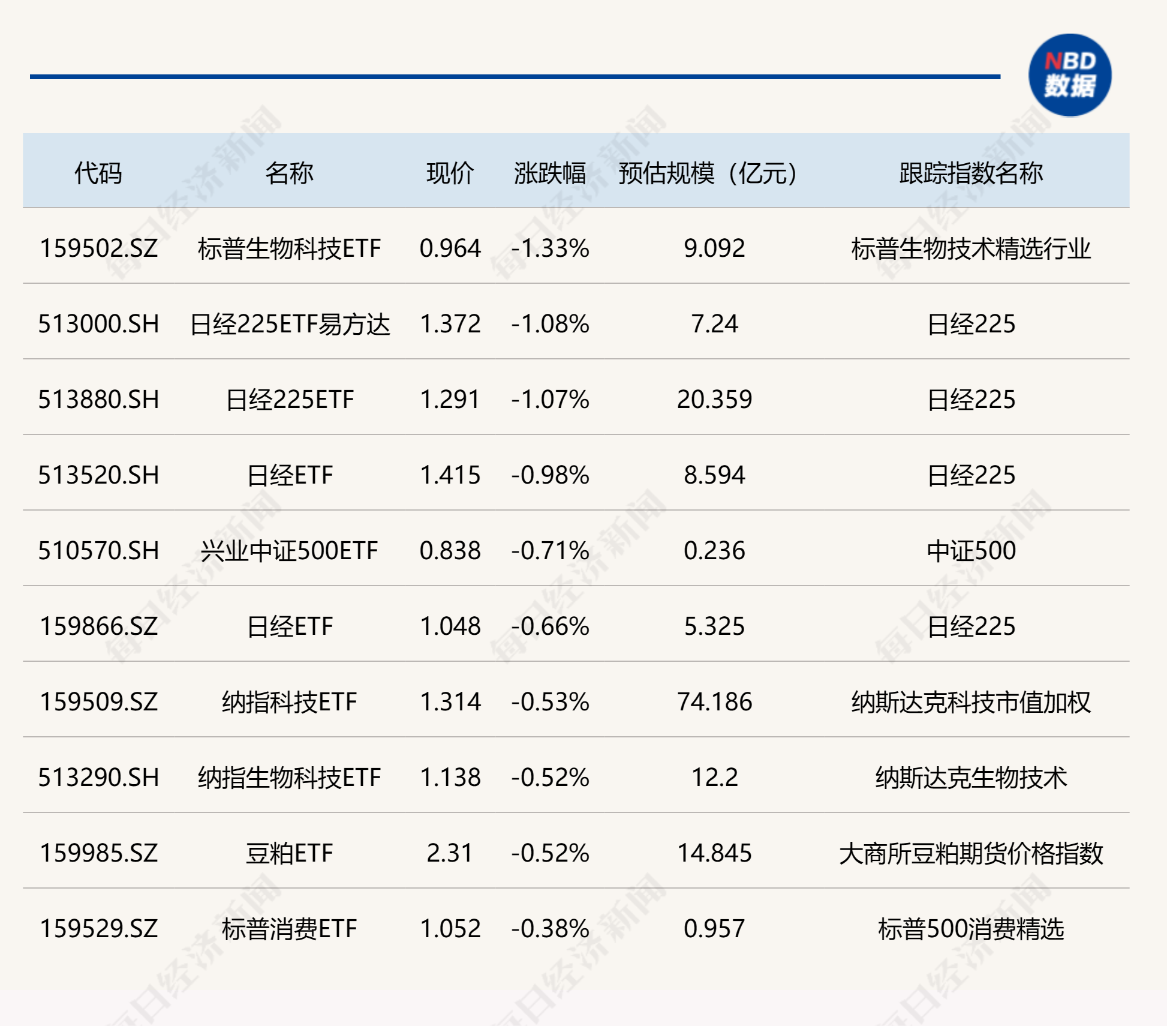Click the name 日经225ETF易方达
The image size is (1167, 1026).
point(290,324)
